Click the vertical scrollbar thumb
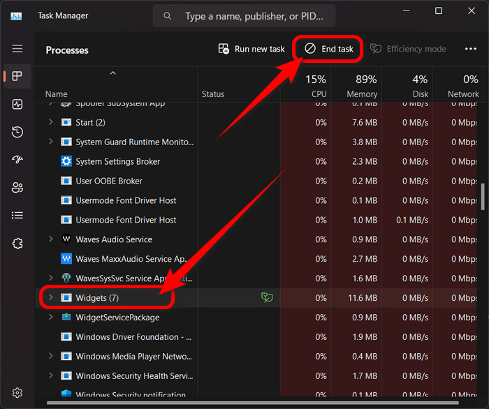 click(x=483, y=197)
